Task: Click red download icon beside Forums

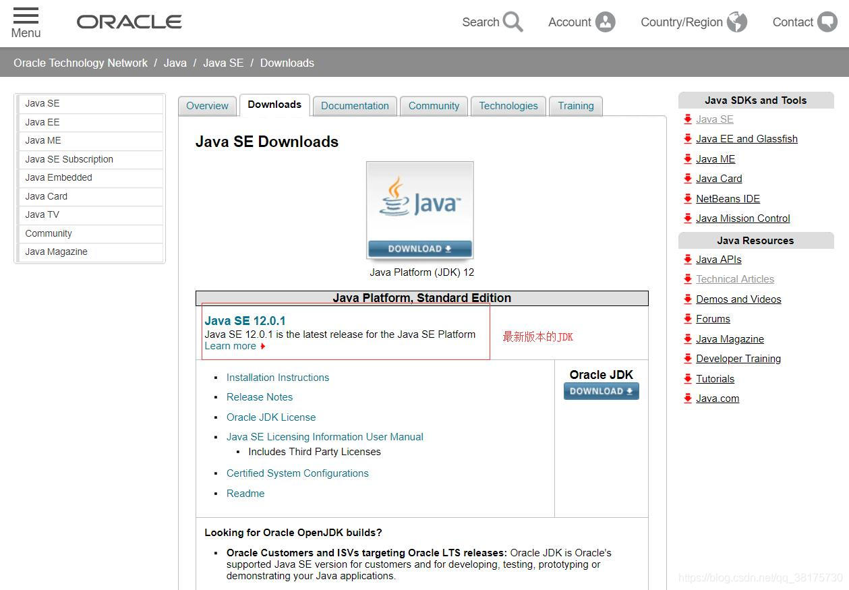Action: click(x=688, y=319)
